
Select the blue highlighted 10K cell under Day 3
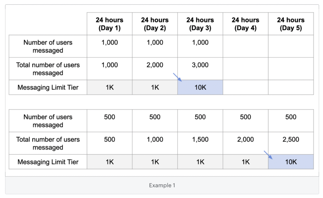click(200, 87)
